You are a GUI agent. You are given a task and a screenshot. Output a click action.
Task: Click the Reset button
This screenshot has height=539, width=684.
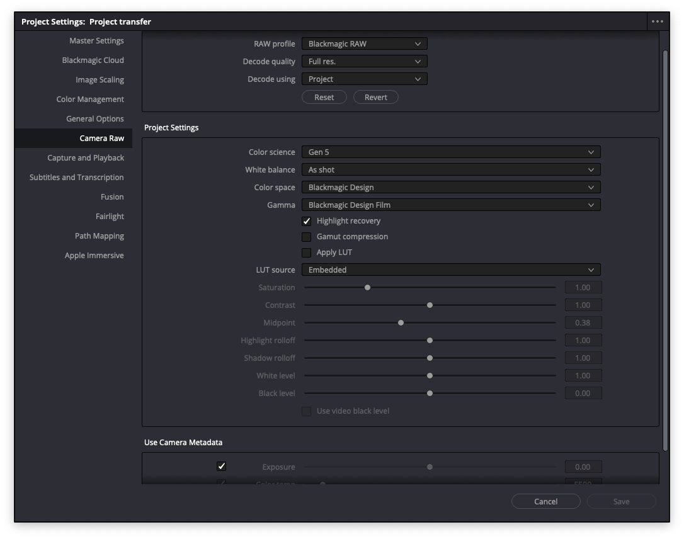(324, 97)
